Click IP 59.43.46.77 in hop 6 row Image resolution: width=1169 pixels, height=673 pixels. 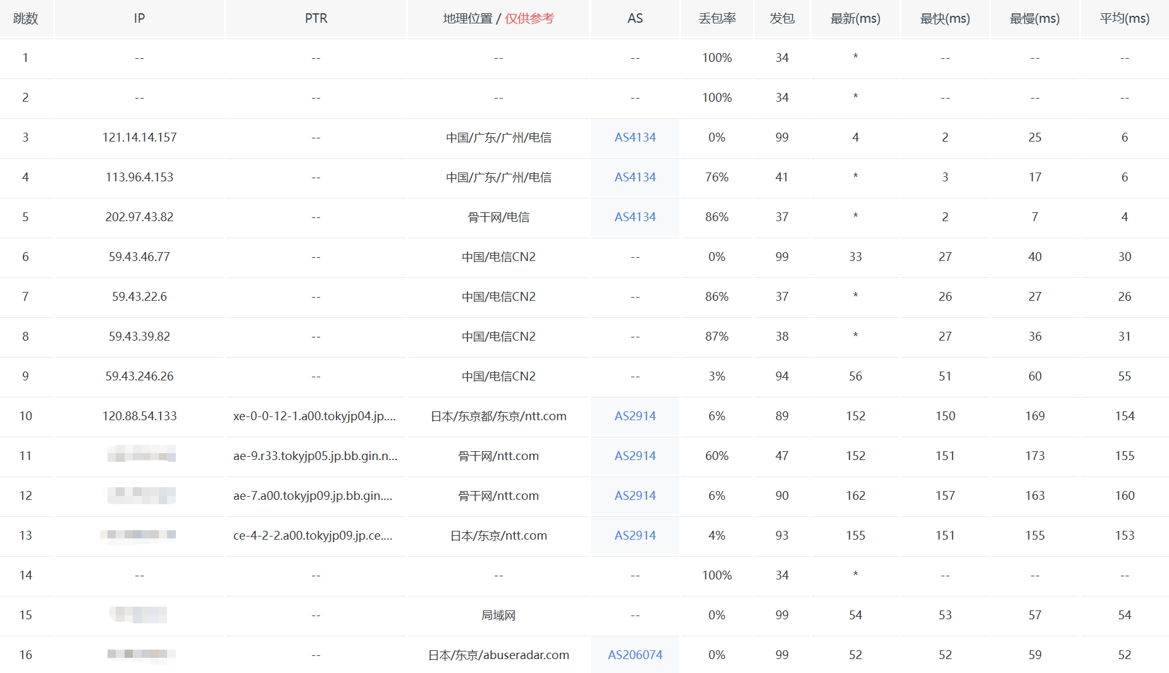[x=139, y=257]
